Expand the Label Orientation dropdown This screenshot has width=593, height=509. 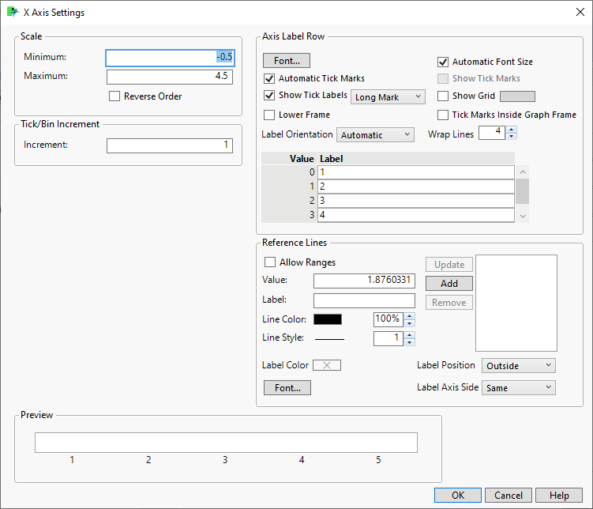click(375, 135)
